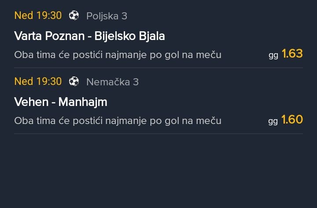Click the soccer ball icon beside Nemačka 3

[x=74, y=82]
